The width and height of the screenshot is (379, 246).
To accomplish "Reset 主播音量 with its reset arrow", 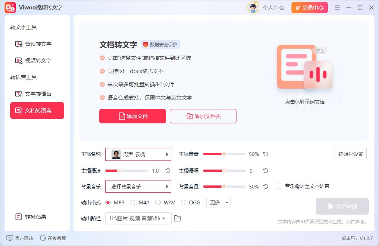I will pyautogui.click(x=266, y=154).
